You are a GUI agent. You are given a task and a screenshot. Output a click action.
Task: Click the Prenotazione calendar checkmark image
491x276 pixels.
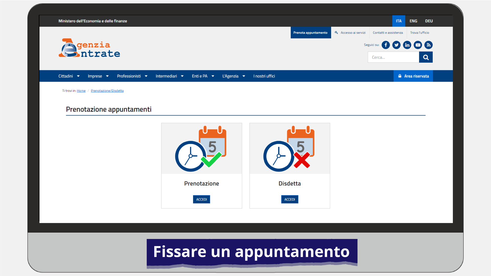tap(202, 149)
